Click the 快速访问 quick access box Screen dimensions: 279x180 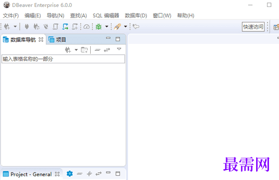[x=253, y=27]
